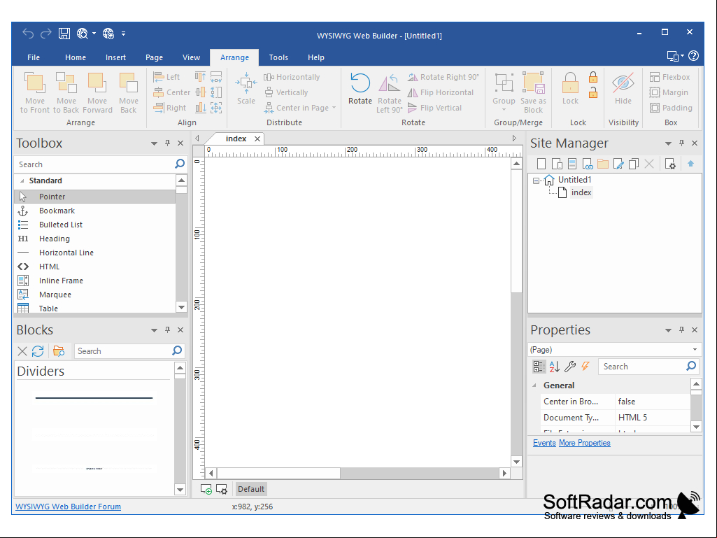Click the Scale icon in the ribbon
Screen dimensions: 717x538
pos(246,83)
